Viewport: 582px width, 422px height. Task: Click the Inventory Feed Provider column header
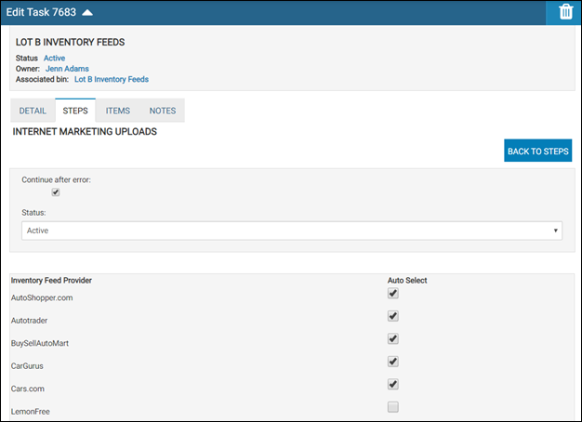(x=51, y=280)
